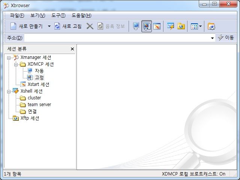Screen dimensions: 240x180
Task: Click the Xstart 세션 tree icon
Action: [x=23, y=84]
